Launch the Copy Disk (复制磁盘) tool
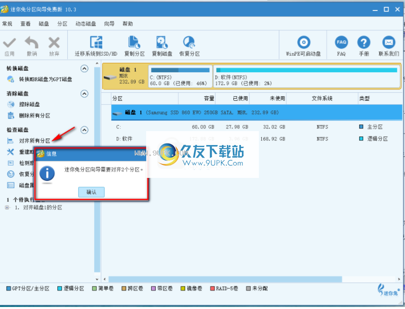The width and height of the screenshot is (405, 309). tap(162, 42)
